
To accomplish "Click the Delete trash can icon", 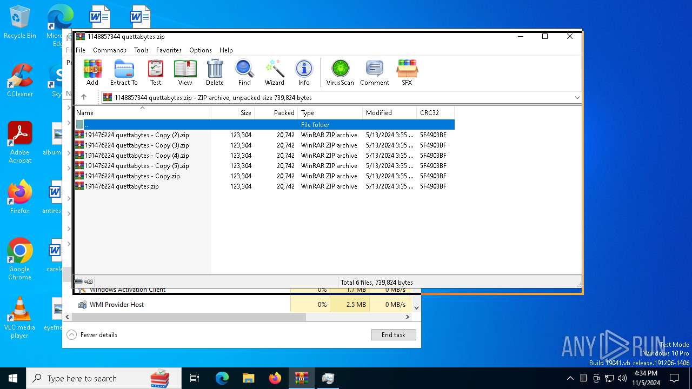I will [215, 72].
